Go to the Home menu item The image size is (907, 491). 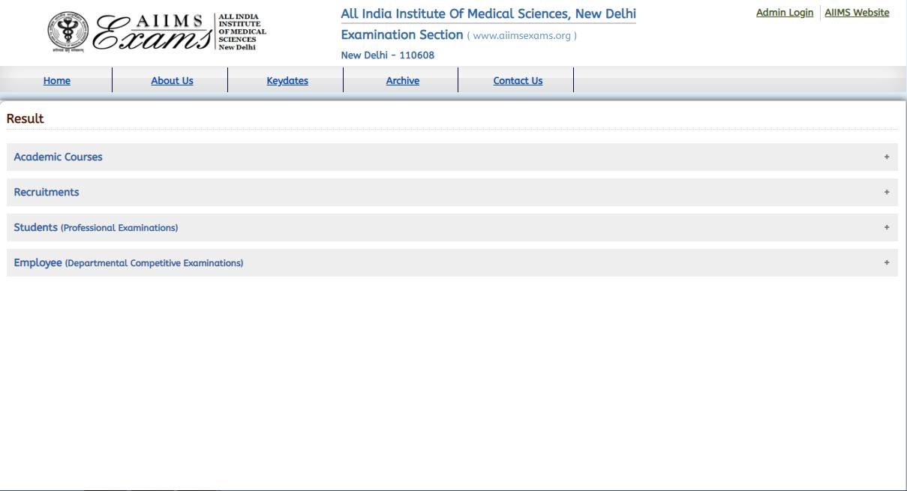(x=57, y=81)
